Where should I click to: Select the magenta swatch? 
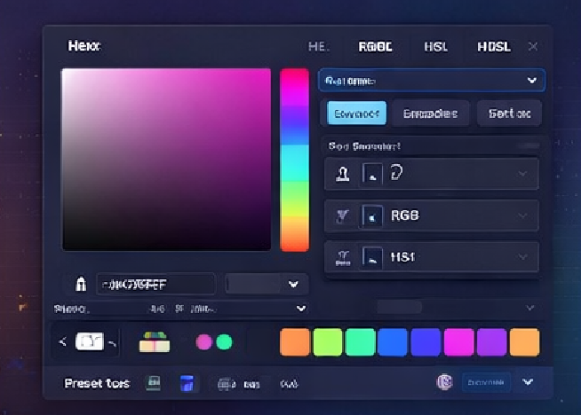[x=458, y=342]
